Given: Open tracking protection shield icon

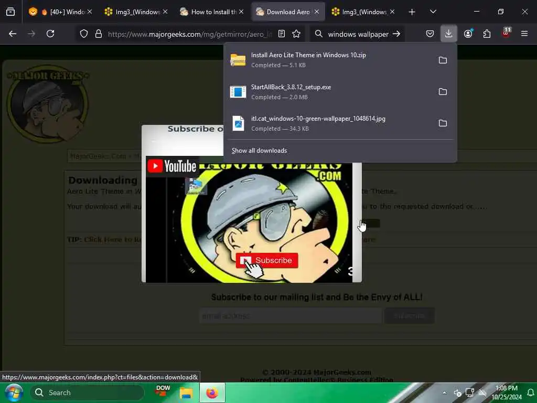Looking at the screenshot, I should [84, 34].
